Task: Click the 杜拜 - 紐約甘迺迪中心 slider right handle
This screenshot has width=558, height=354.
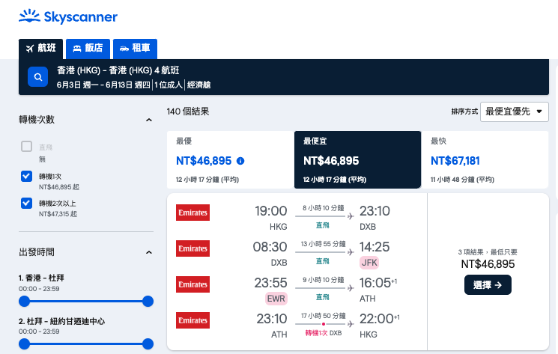Action: pyautogui.click(x=148, y=344)
